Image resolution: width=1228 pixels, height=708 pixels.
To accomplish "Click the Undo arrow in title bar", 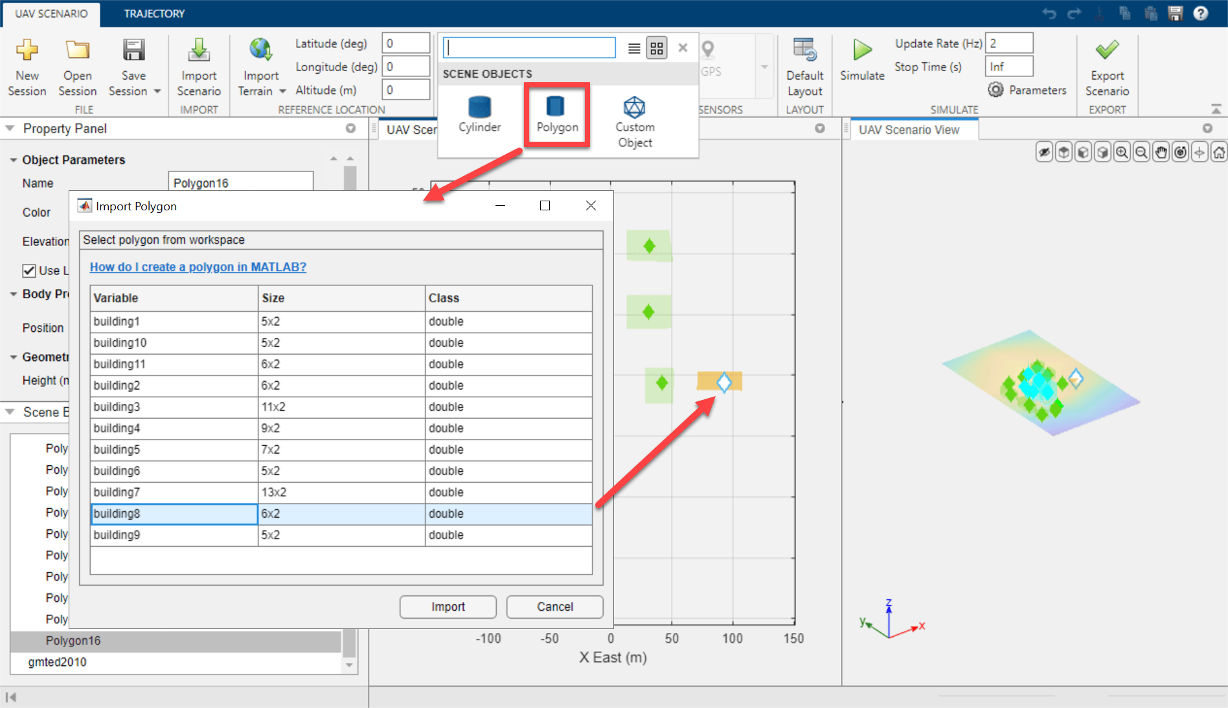I will point(1049,14).
